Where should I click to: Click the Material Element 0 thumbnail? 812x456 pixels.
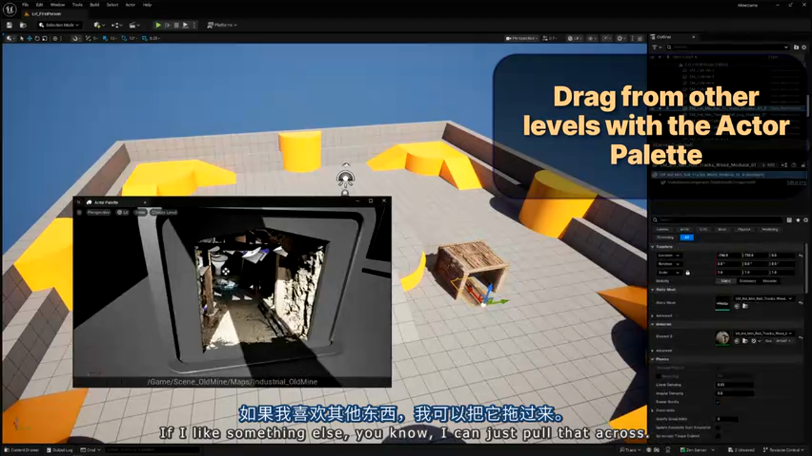(722, 338)
